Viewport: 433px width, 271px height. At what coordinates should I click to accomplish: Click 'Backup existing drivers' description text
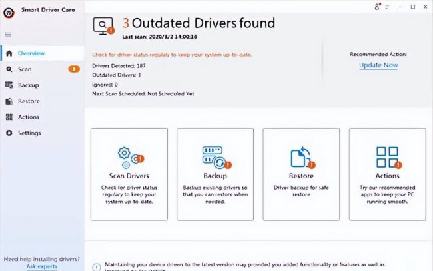[215, 194]
